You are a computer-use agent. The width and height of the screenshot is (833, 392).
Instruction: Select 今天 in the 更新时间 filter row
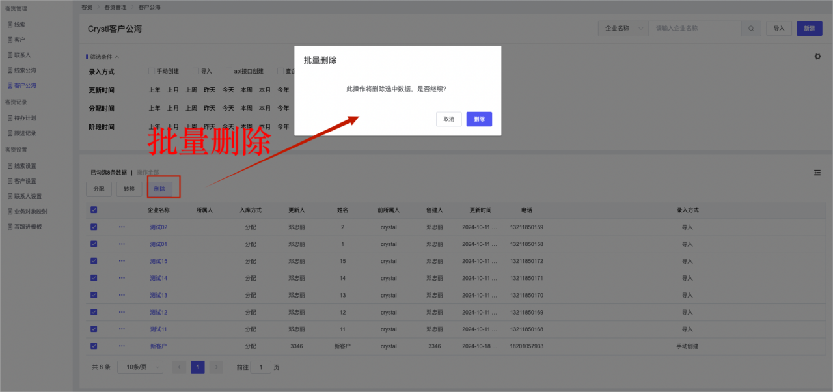(x=228, y=90)
